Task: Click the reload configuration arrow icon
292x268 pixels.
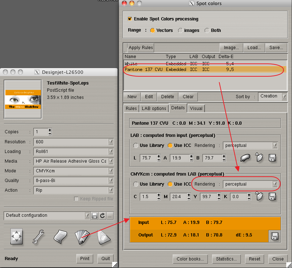Action: [102, 216]
